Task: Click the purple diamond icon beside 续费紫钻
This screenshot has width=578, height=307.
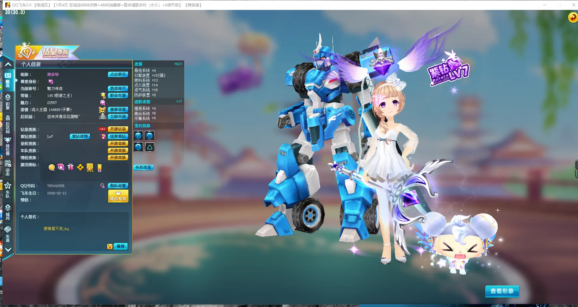Action: pyautogui.click(x=103, y=137)
